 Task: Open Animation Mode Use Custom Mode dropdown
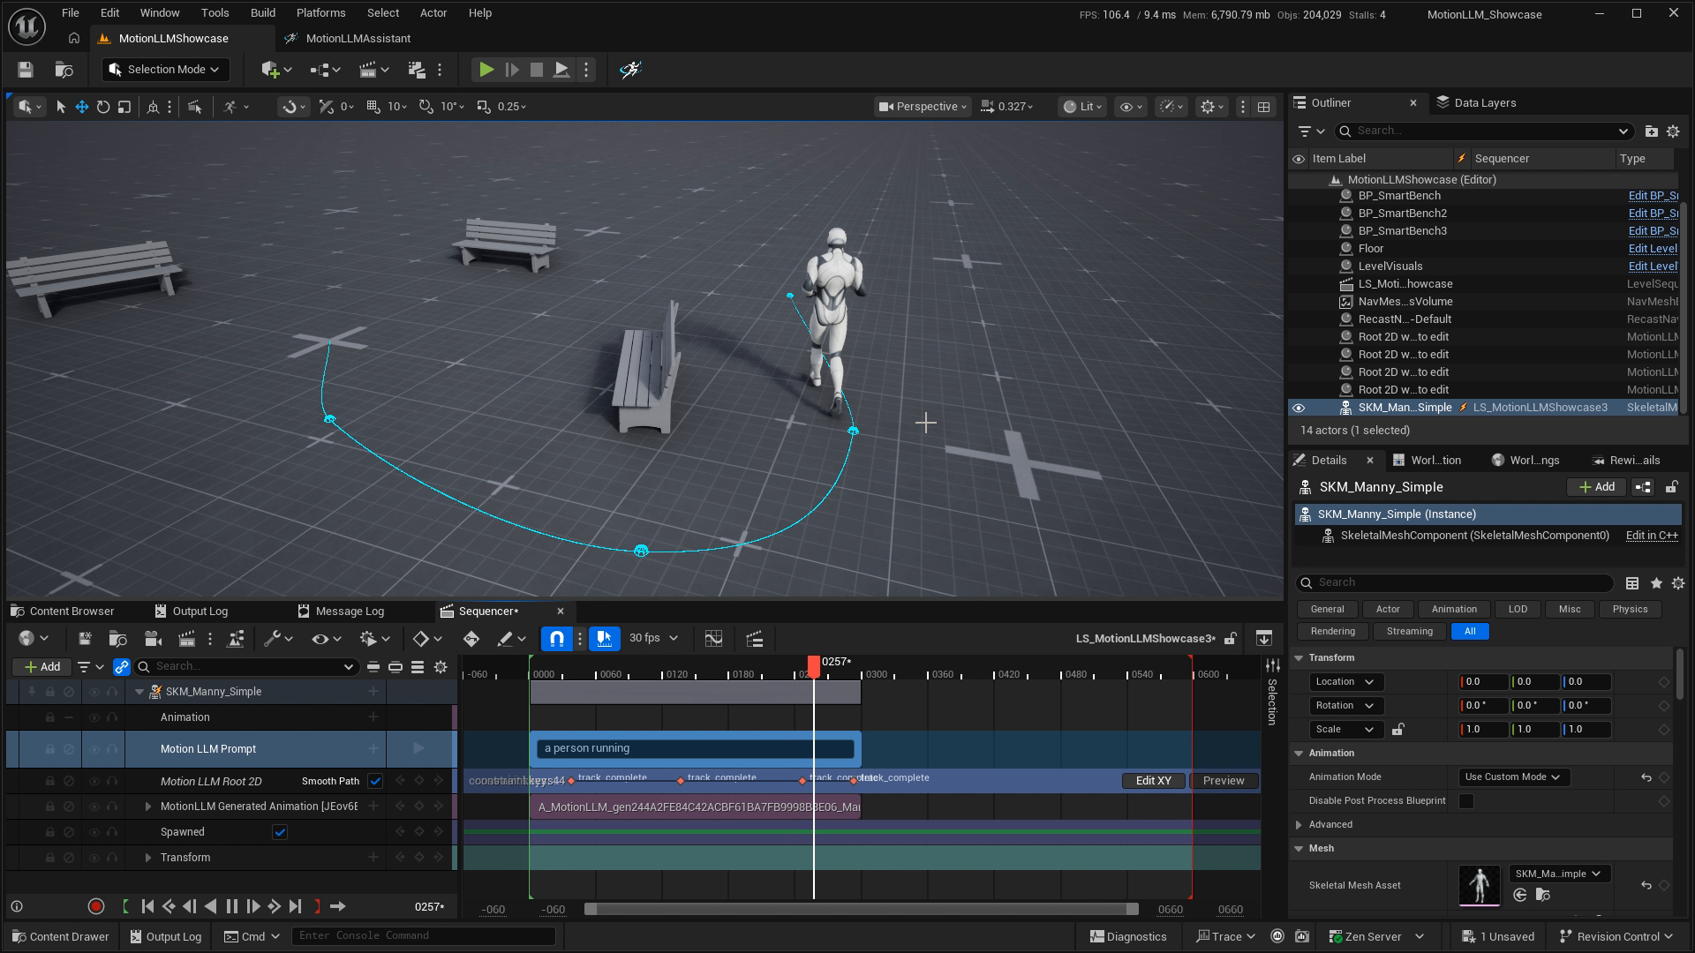(x=1513, y=777)
